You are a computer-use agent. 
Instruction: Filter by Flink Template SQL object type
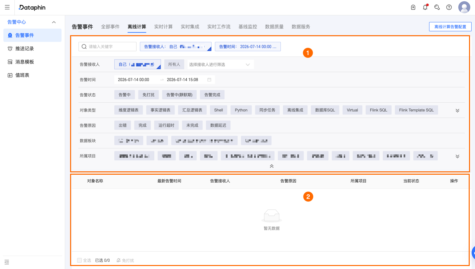(417, 110)
